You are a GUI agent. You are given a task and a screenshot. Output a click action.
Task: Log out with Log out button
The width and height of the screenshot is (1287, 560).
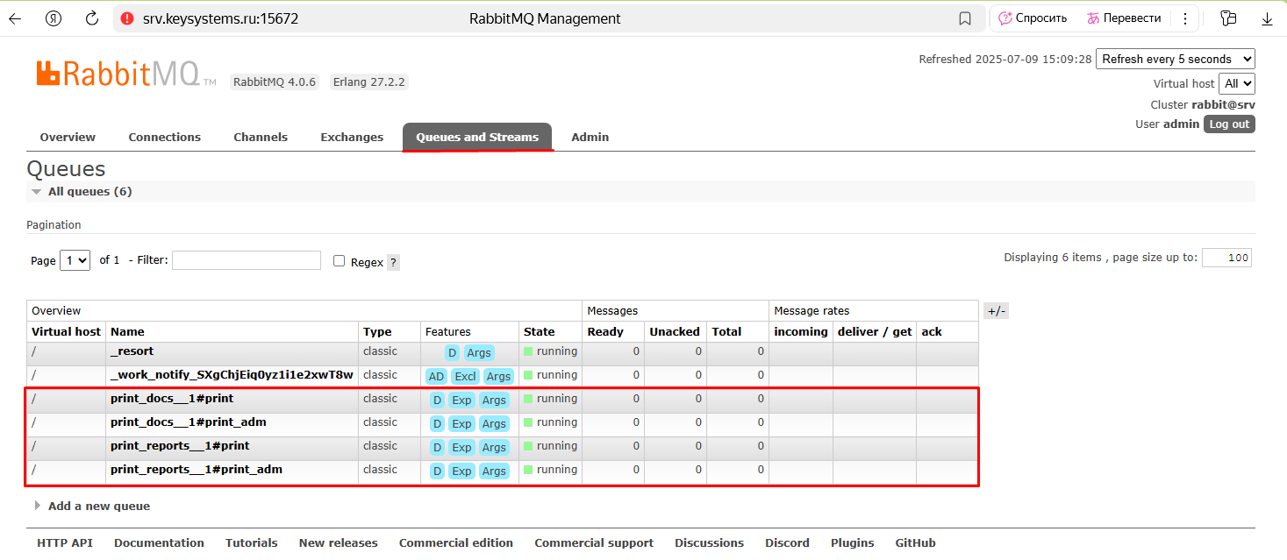pyautogui.click(x=1229, y=124)
